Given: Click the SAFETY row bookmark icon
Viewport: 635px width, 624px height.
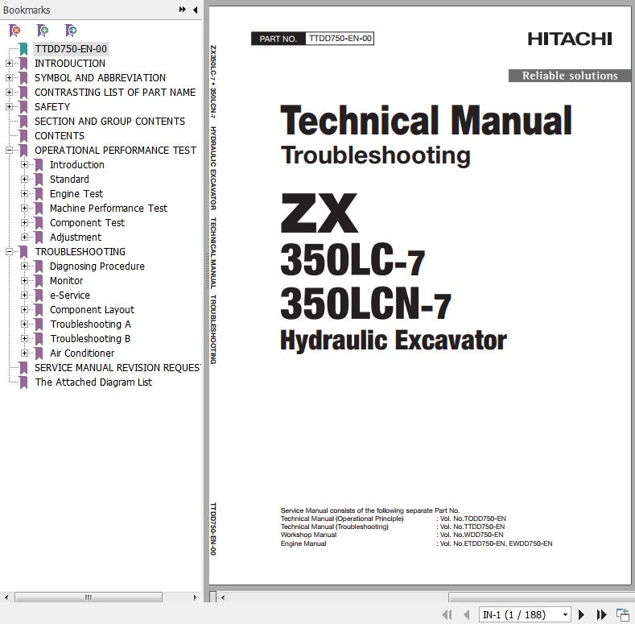Looking at the screenshot, I should tap(23, 107).
